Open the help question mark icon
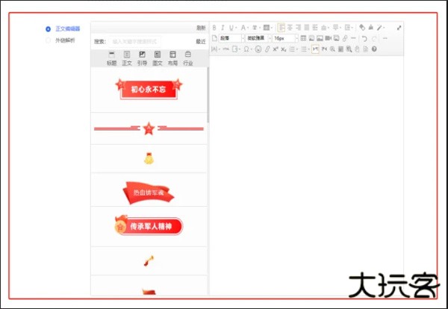 click(x=374, y=49)
